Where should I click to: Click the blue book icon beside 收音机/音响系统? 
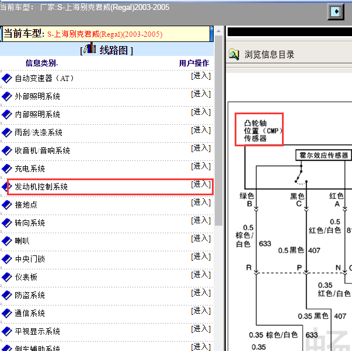[6, 150]
